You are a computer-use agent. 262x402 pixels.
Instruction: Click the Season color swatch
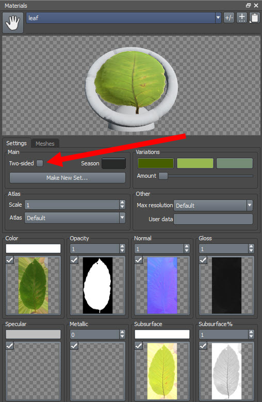[x=113, y=163]
